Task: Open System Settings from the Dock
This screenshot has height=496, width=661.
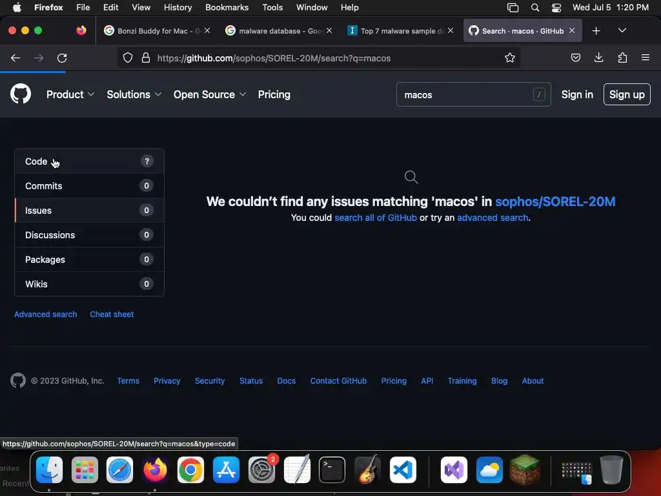Action: [262, 470]
